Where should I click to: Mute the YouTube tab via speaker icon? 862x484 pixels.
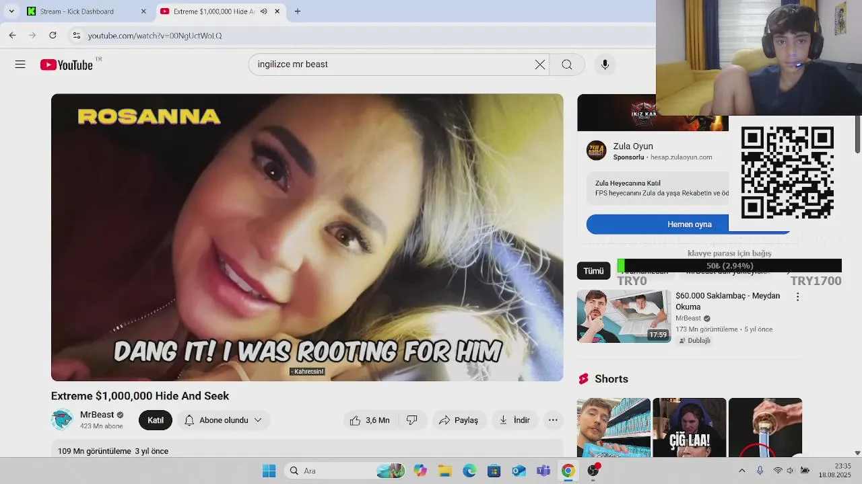coord(263,11)
